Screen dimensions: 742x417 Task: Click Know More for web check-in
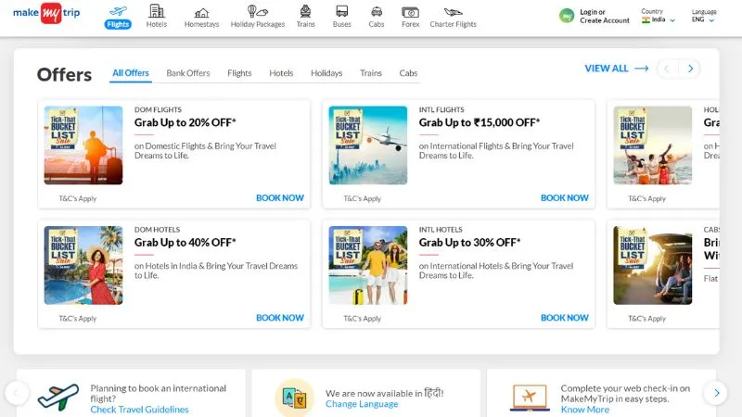click(x=585, y=410)
